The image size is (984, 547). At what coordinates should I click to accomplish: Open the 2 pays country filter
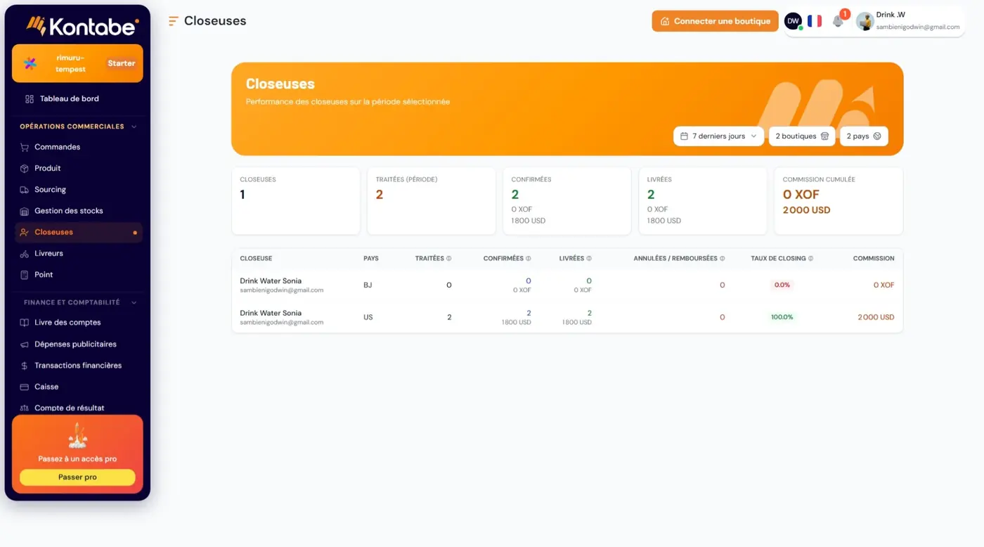tap(864, 136)
